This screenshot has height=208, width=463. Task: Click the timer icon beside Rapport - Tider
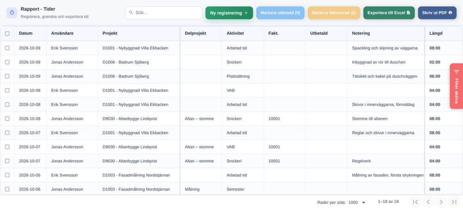pos(12,12)
